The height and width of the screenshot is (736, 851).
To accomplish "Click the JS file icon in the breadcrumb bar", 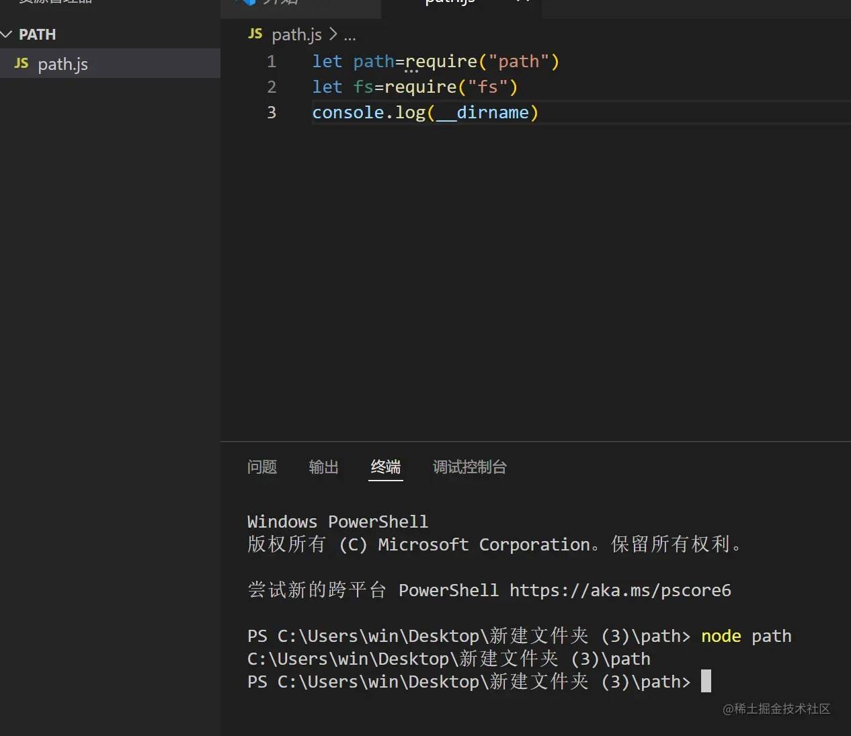I will coord(255,34).
